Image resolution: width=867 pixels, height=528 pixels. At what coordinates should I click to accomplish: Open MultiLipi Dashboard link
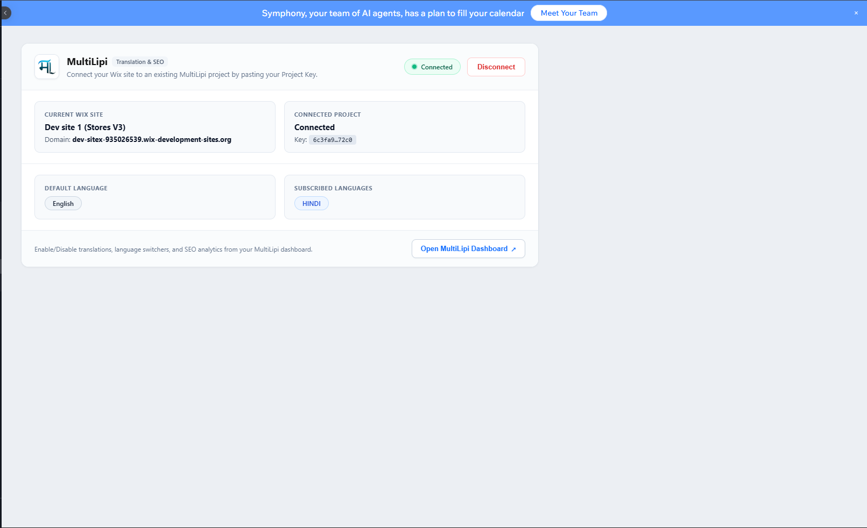point(468,249)
